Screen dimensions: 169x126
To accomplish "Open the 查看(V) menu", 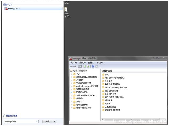I will [x=91, y=63].
